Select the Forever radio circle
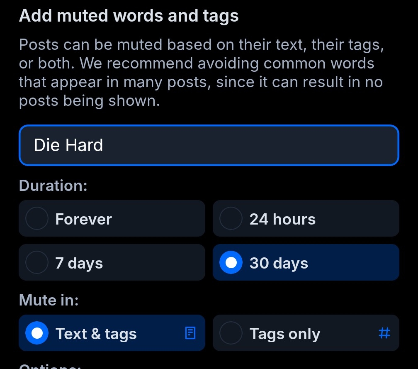This screenshot has width=418, height=369. pyautogui.click(x=37, y=218)
